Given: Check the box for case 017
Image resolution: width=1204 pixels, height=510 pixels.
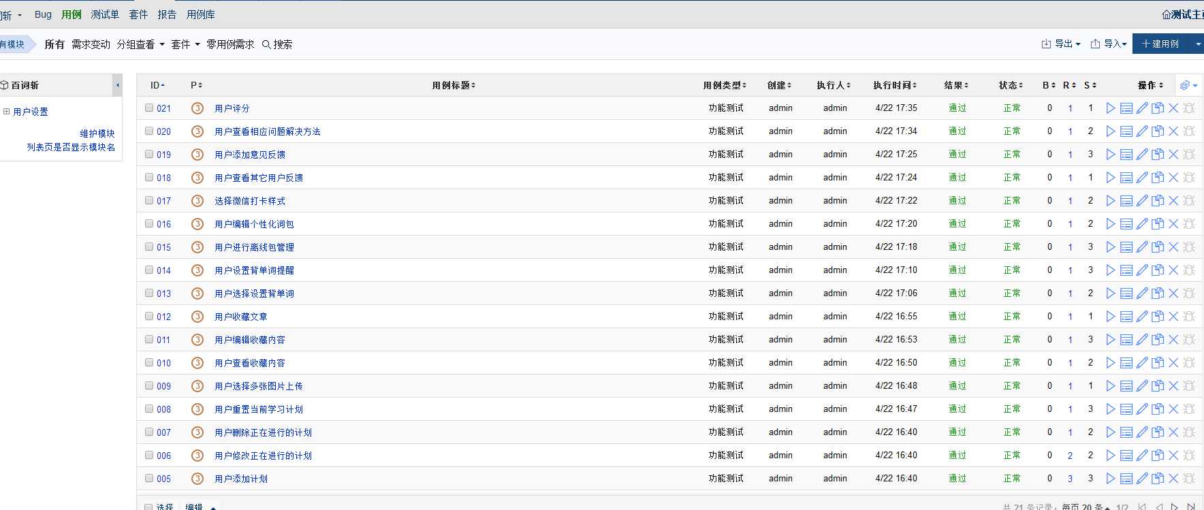Looking at the screenshot, I should coord(149,200).
